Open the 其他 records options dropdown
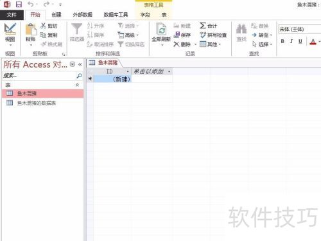Screen dimensions: 321x241 coord(210,44)
